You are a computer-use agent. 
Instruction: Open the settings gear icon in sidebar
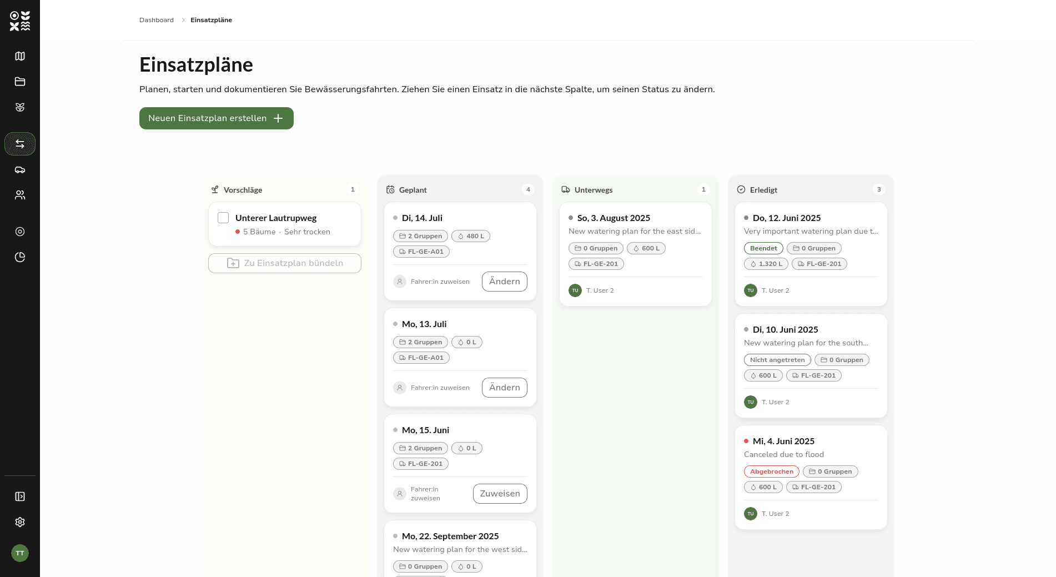(20, 522)
